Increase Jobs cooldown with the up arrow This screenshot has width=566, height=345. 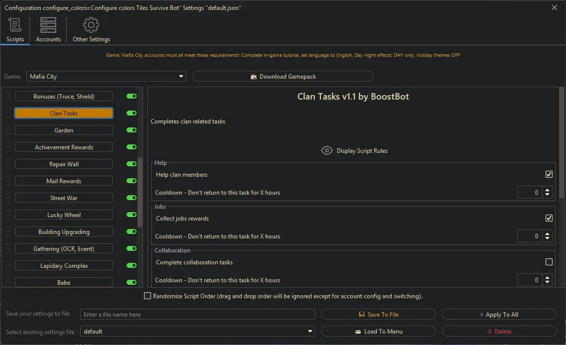coord(547,234)
